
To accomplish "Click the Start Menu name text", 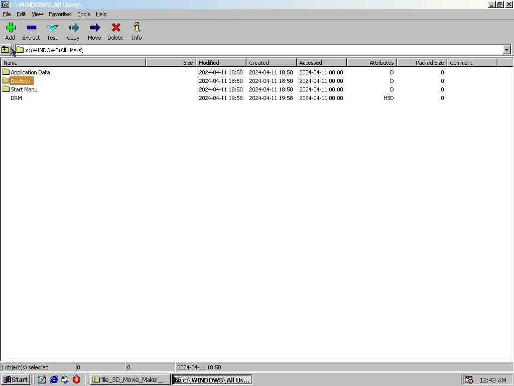I will tap(24, 89).
